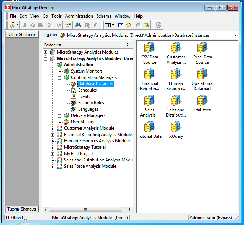Open the Location dropdown arrow
Screen dimensions: 244x225
click(235, 35)
